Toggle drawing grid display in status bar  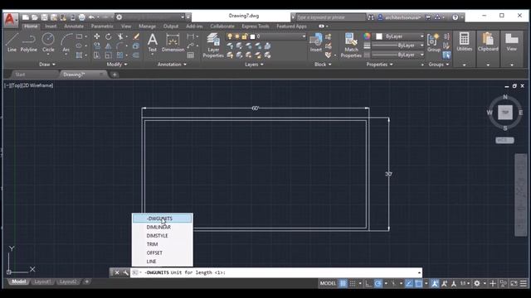click(x=343, y=283)
